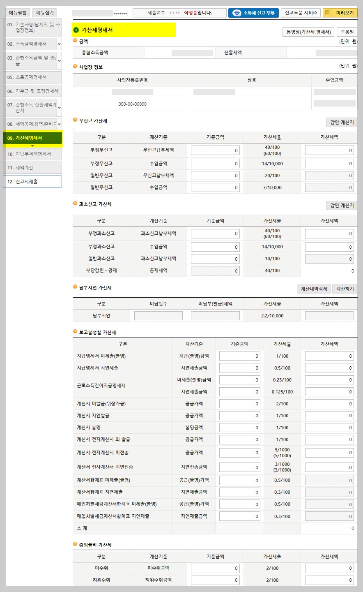Select the 09. 가산세명세서 menu item
This screenshot has width=363, height=592.
point(32,138)
